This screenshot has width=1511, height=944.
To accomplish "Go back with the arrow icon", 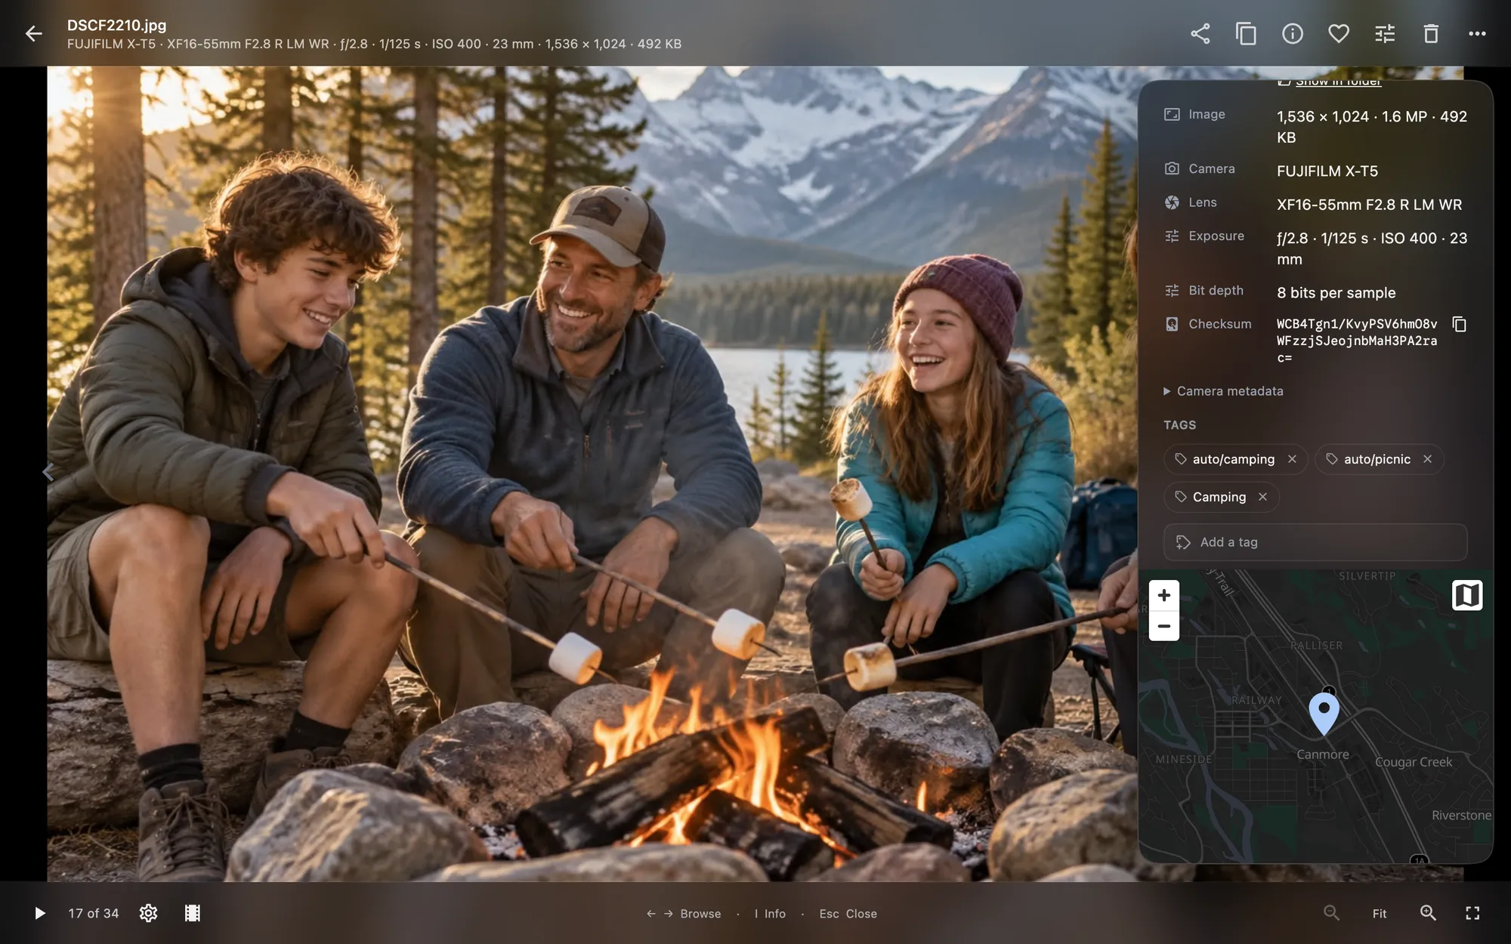I will tap(33, 33).
